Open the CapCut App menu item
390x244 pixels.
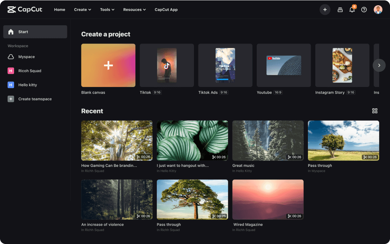[166, 9]
